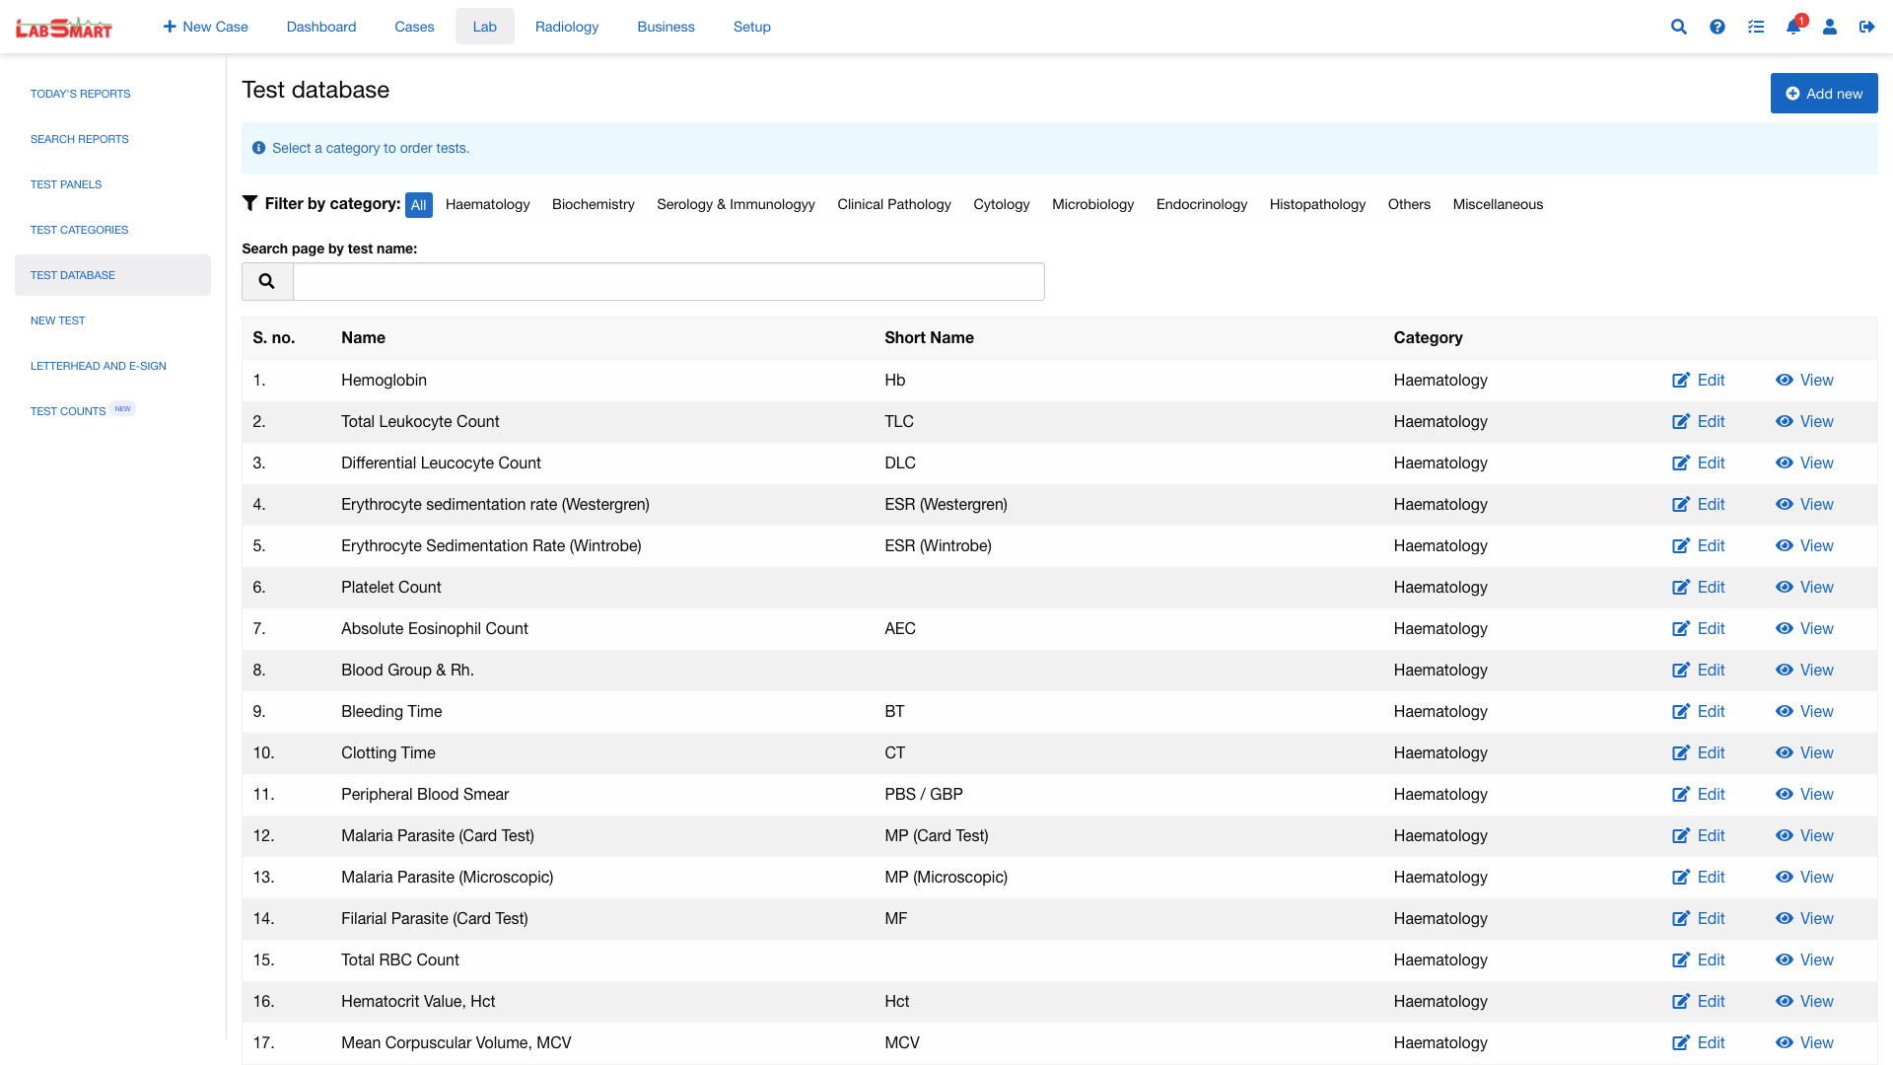Screen dimensions: 1893x1065
Task: Select the All category filter
Action: pyautogui.click(x=418, y=205)
